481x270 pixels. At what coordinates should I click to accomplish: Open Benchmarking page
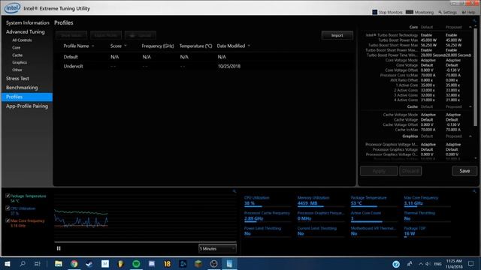click(22, 88)
